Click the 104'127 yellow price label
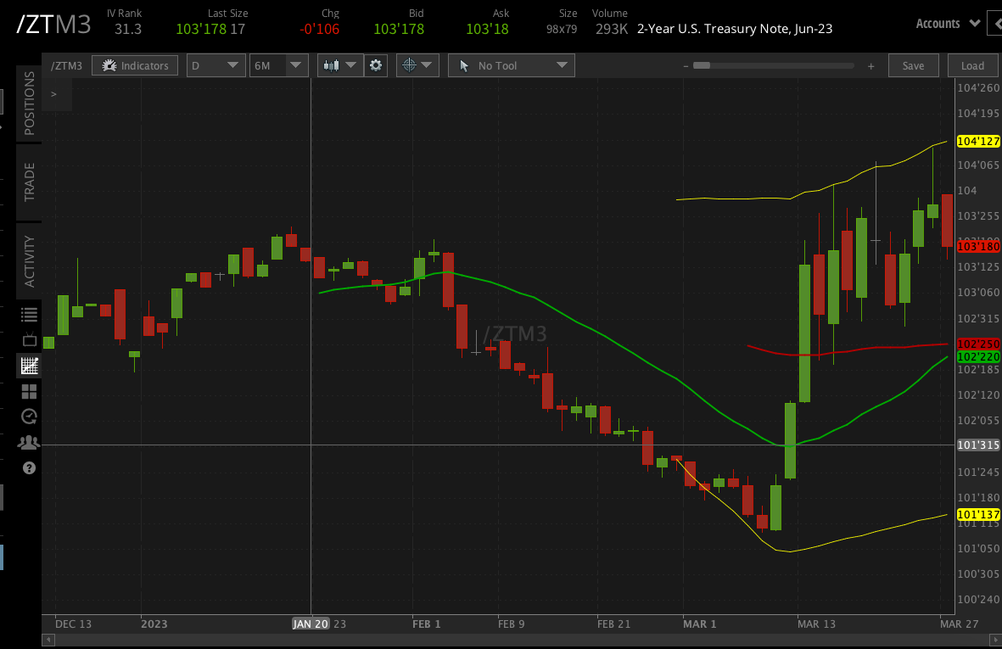The image size is (1002, 649). click(978, 141)
